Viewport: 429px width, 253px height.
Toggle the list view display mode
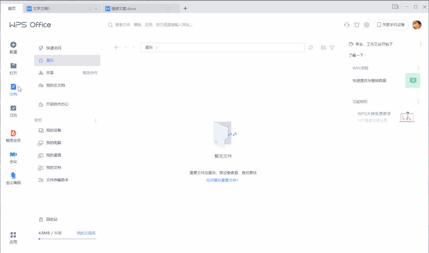[325, 47]
